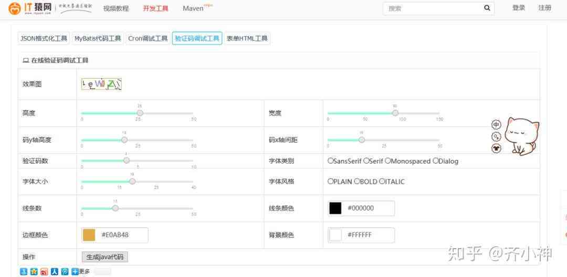Click the 宽度 slider handle
This screenshot has width=567, height=277.
point(395,113)
